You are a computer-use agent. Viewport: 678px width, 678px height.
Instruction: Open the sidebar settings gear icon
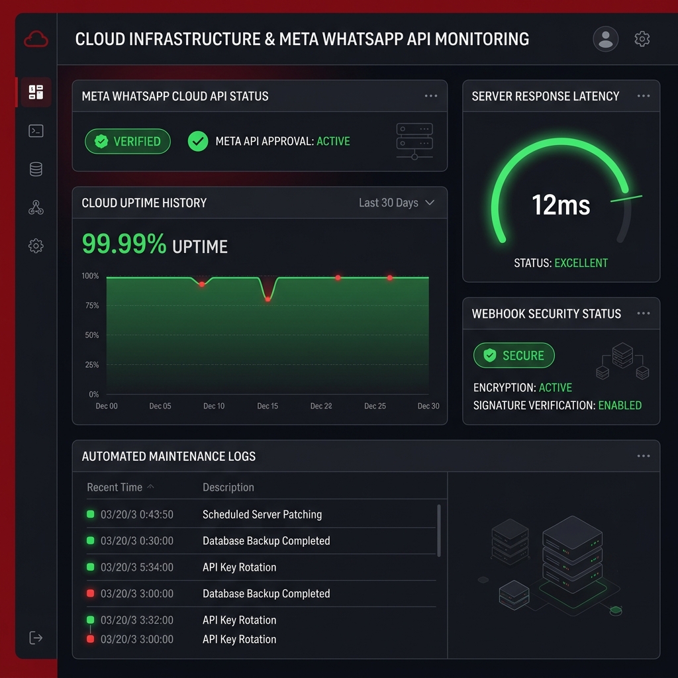point(36,246)
